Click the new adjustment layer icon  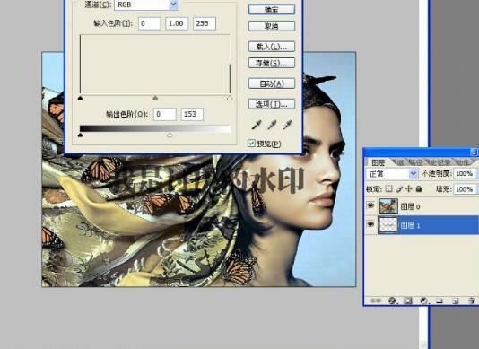(423, 301)
